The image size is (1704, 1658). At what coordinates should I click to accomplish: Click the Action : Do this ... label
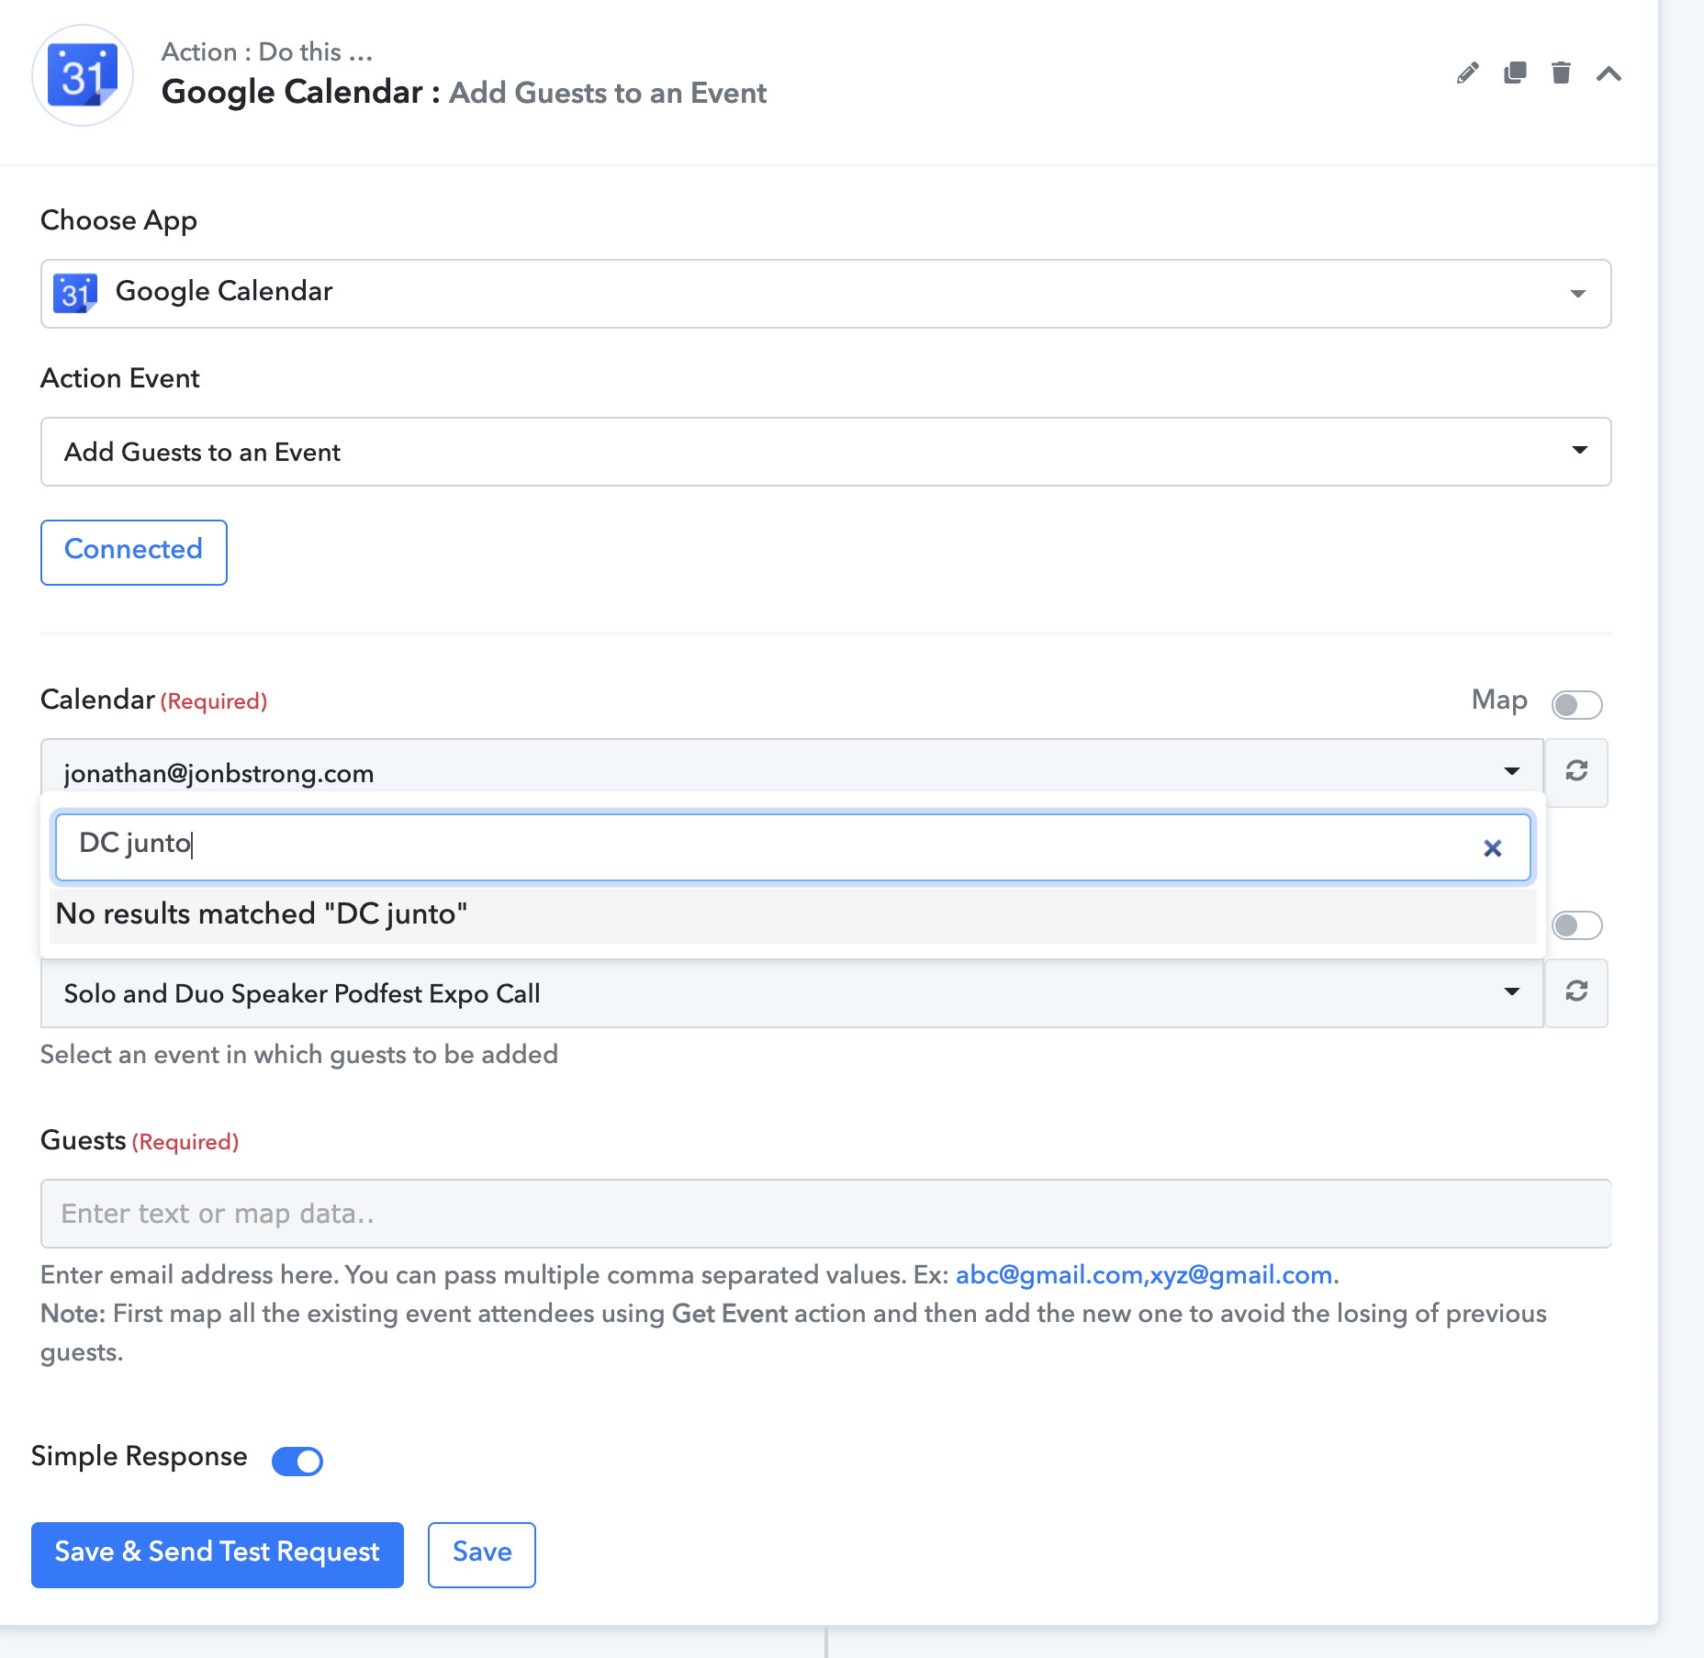(267, 52)
